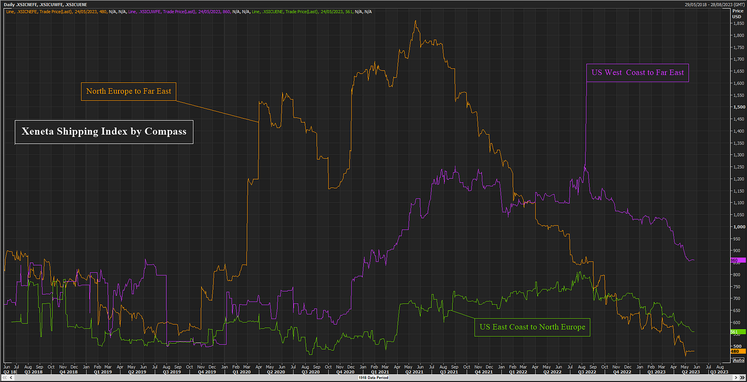The height and width of the screenshot is (382, 747).
Task: Click the 1,850 price axis label
Action: (738, 24)
